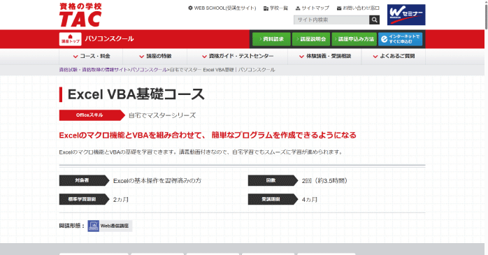Open WEB SCHOOL (受講生サイト) link

(225, 8)
